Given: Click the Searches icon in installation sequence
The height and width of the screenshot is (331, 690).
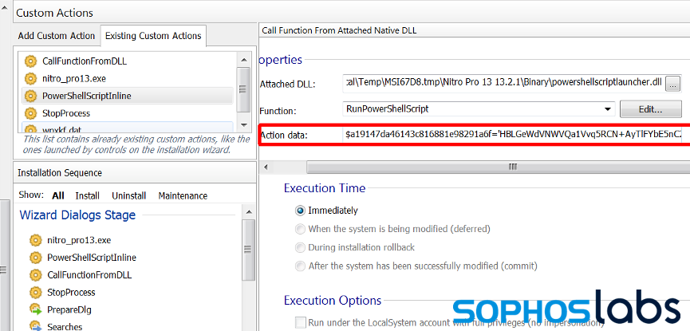Looking at the screenshot, I should [x=35, y=326].
